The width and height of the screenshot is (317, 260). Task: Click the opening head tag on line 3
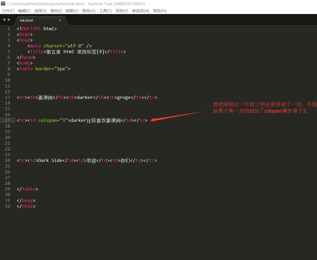[x=25, y=40]
